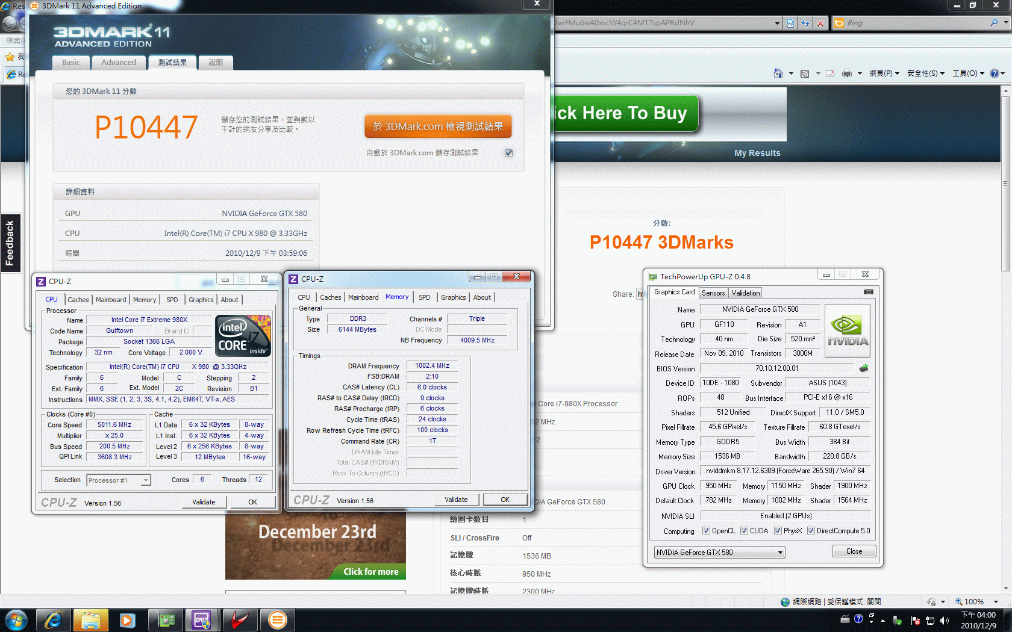Image resolution: width=1012 pixels, height=632 pixels.
Task: Click the Close button in GPU-Z
Action: click(854, 551)
